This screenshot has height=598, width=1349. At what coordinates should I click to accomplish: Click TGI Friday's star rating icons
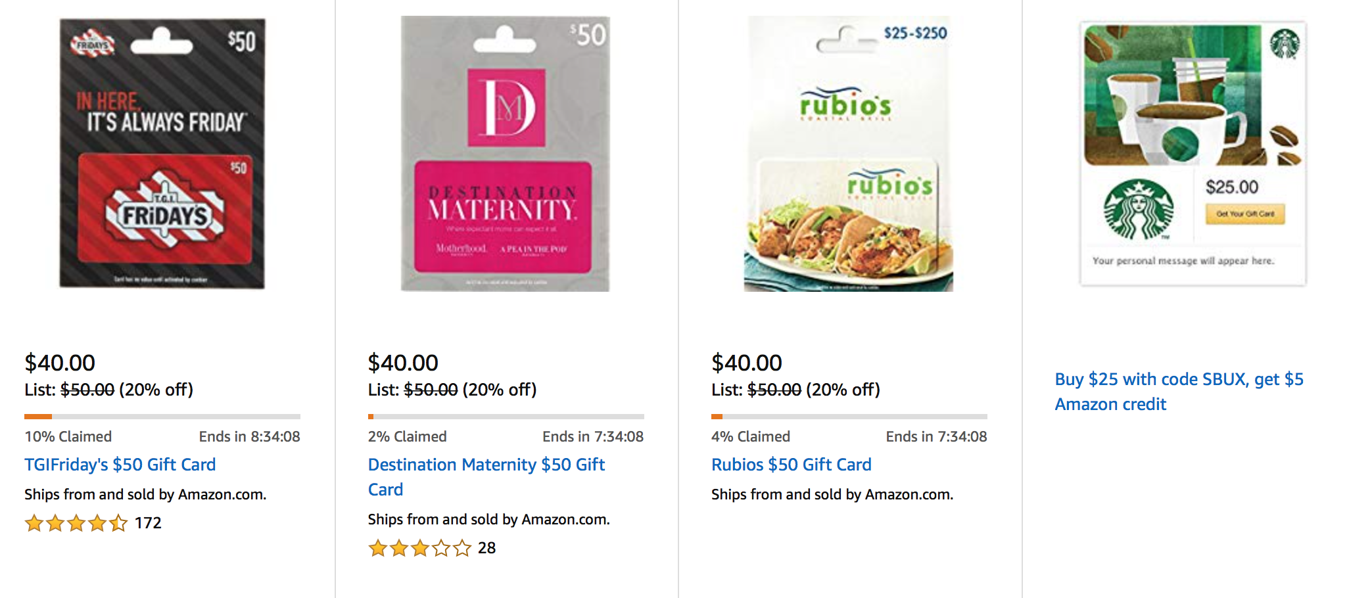(76, 523)
